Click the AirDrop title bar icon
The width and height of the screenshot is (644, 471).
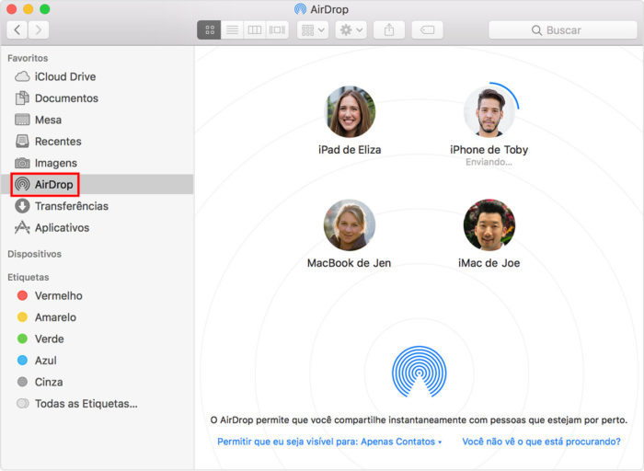300,9
